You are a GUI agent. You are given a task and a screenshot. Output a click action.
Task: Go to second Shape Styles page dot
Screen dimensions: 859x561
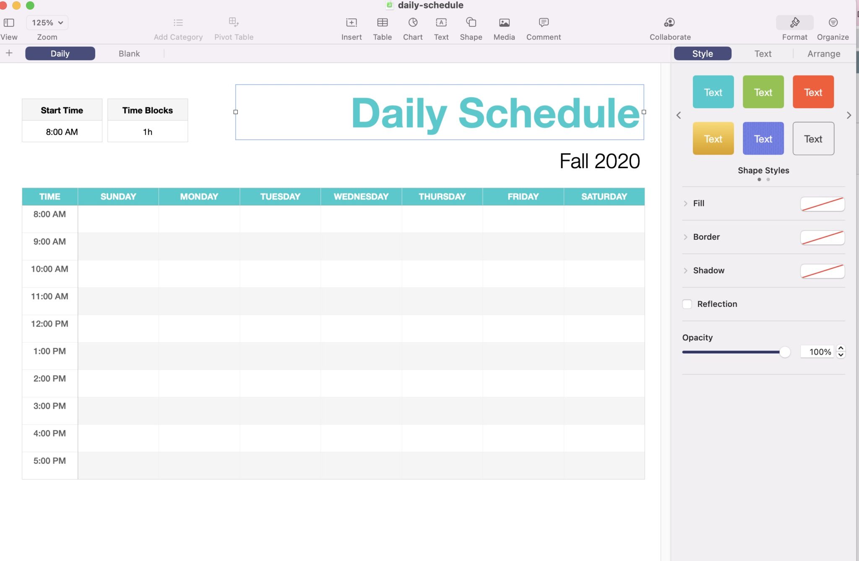pyautogui.click(x=768, y=179)
